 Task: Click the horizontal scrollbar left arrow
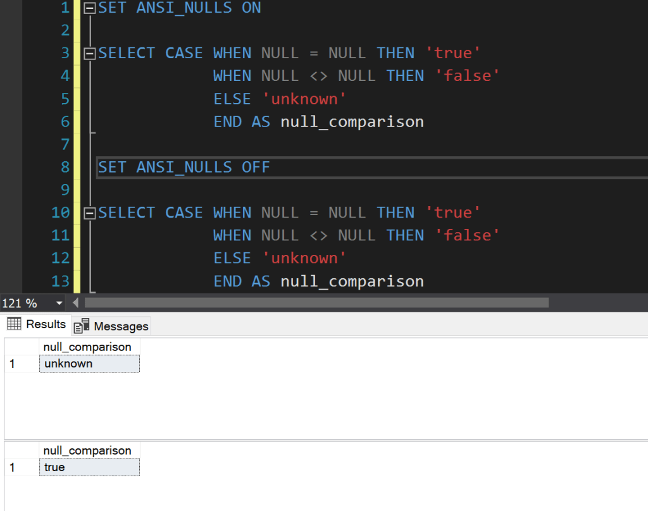coord(76,303)
